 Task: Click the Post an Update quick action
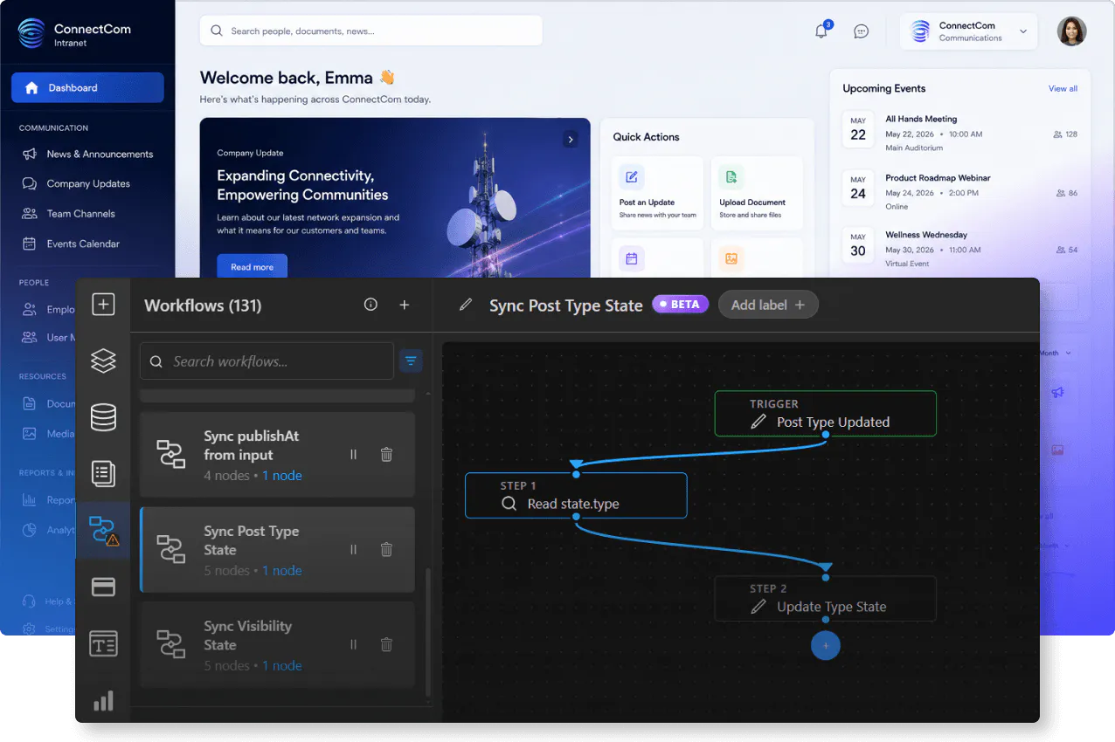click(658, 194)
